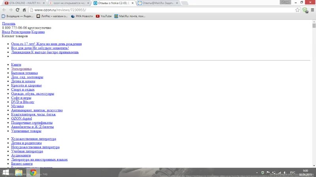Screen dimensions: 316x177
Task: Open the Электроника category
Action: click(21, 69)
